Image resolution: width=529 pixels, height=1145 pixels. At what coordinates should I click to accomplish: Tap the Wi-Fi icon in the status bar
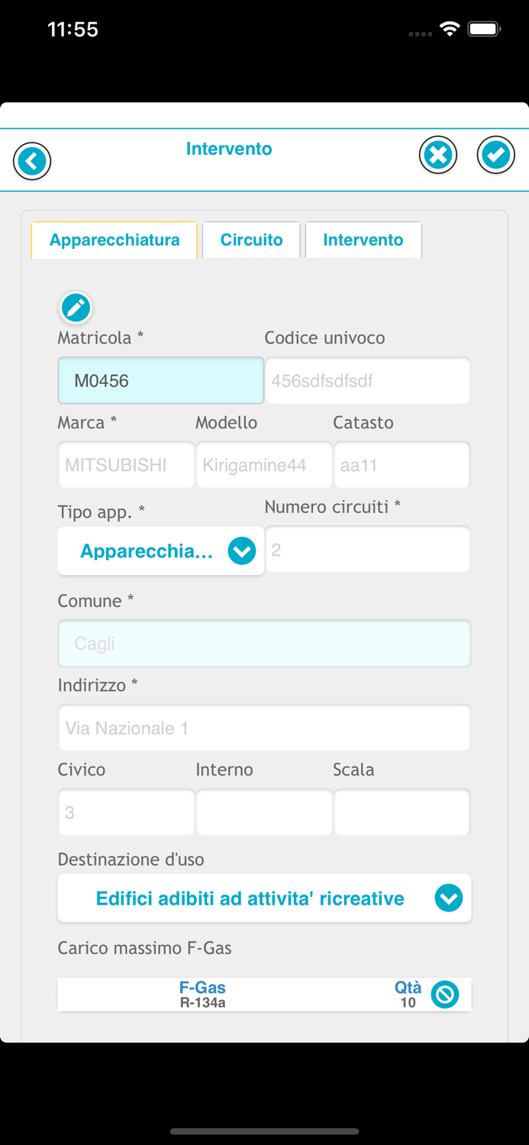[x=449, y=28]
